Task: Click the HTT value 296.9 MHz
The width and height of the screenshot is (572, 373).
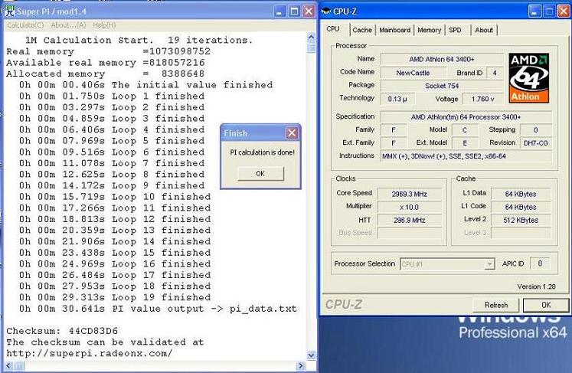Action: coord(410,220)
